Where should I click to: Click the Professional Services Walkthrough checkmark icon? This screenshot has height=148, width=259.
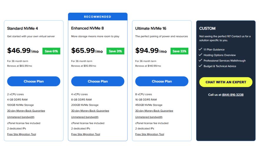[x=200, y=60]
